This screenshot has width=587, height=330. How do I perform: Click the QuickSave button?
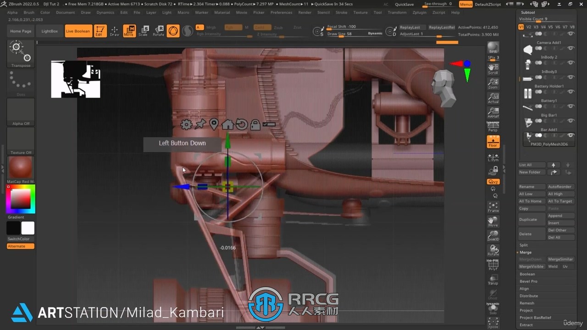click(x=404, y=4)
